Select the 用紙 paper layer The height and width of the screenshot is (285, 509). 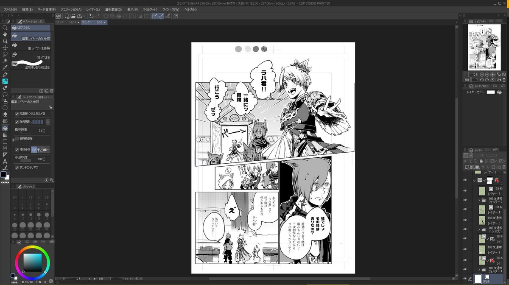pos(488,279)
